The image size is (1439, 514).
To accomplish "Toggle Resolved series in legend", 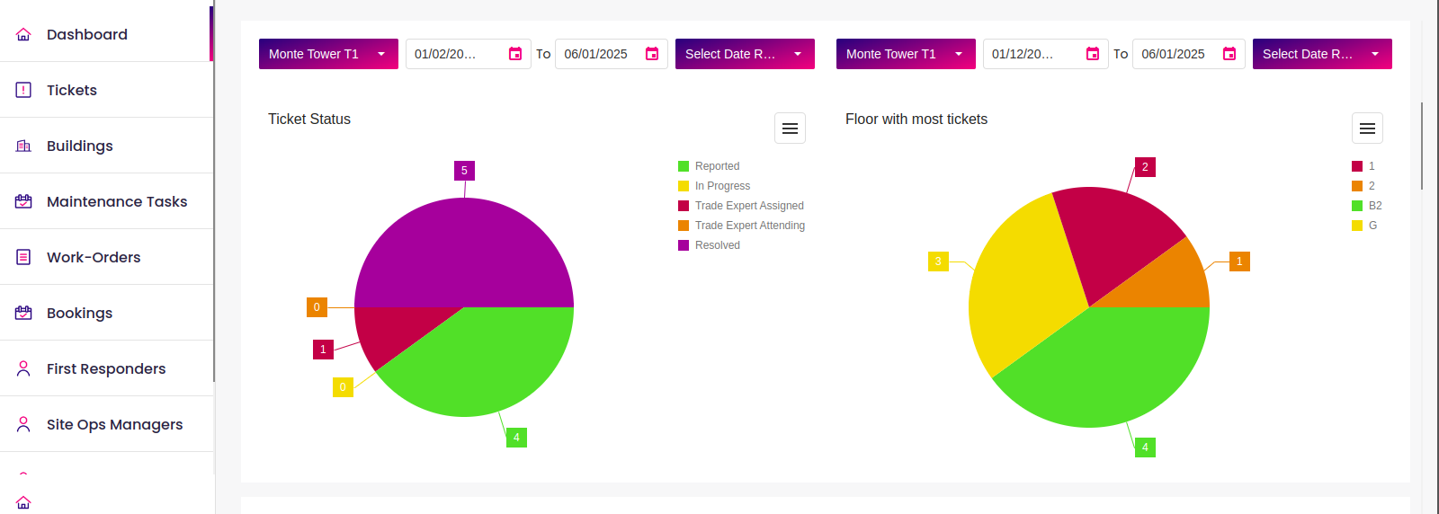I will (x=709, y=245).
